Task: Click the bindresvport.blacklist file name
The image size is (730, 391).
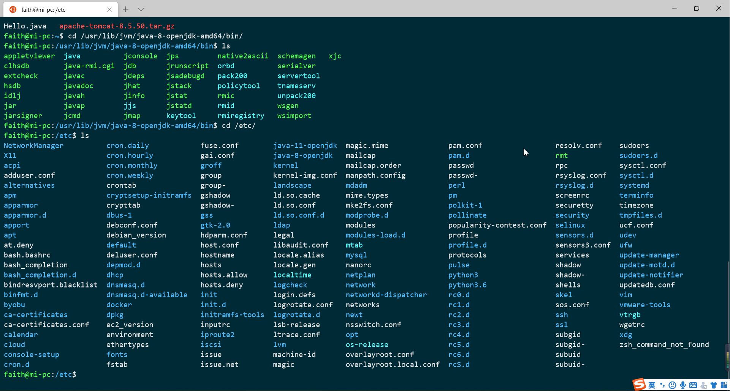Action: [x=51, y=285]
